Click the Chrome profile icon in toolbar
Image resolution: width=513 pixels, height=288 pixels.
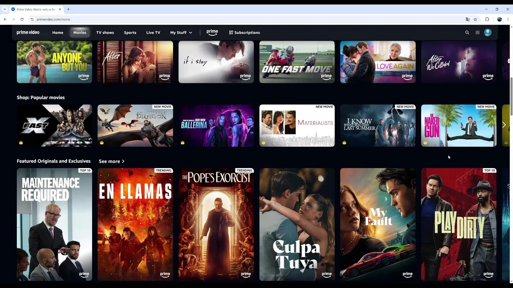499,19
